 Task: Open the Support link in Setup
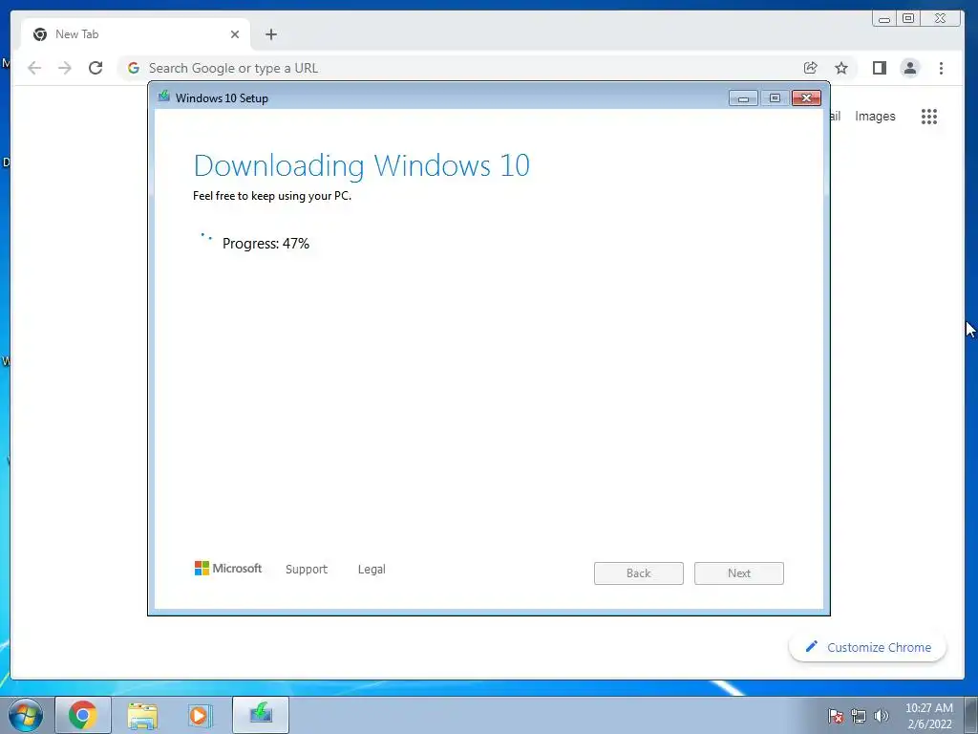[307, 570]
